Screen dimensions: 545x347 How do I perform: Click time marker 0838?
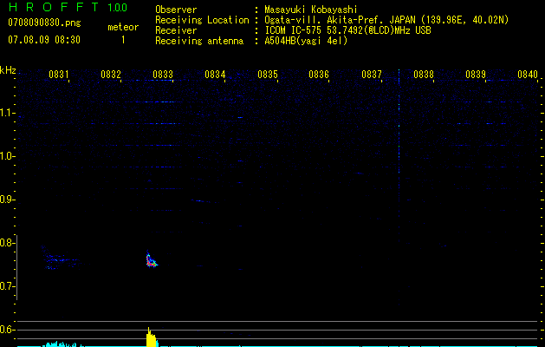424,75
